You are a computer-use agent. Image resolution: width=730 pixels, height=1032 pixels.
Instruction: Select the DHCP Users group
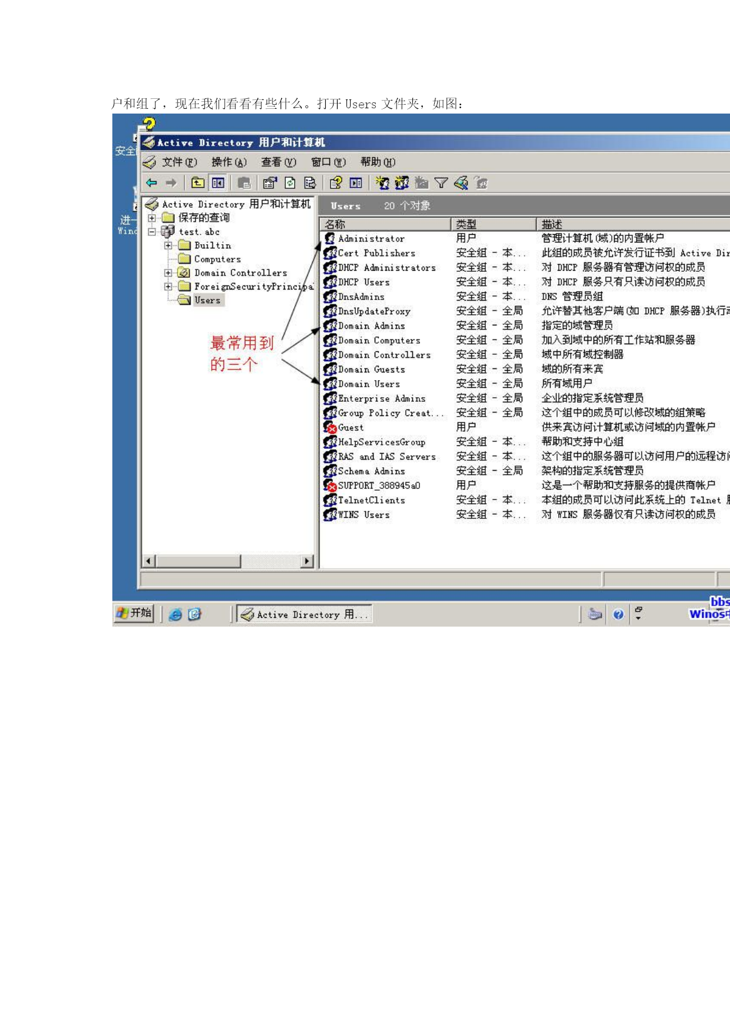tap(357, 282)
